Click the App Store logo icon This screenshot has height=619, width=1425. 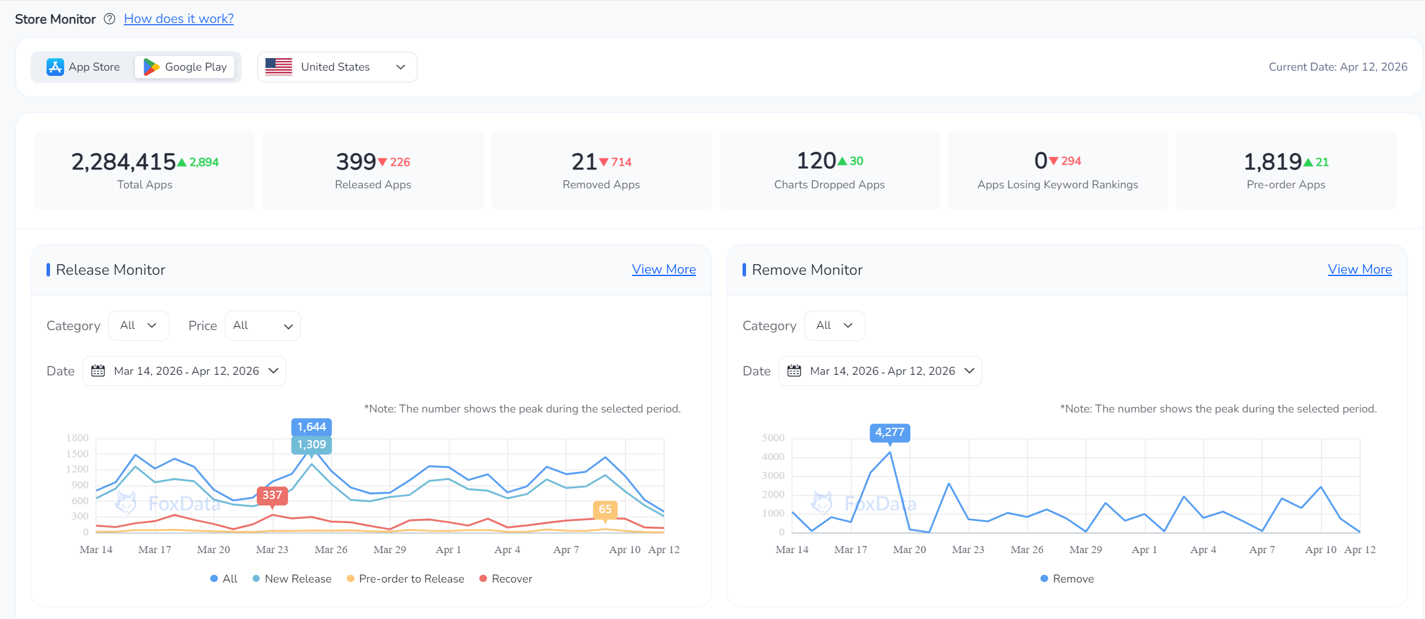coord(55,67)
